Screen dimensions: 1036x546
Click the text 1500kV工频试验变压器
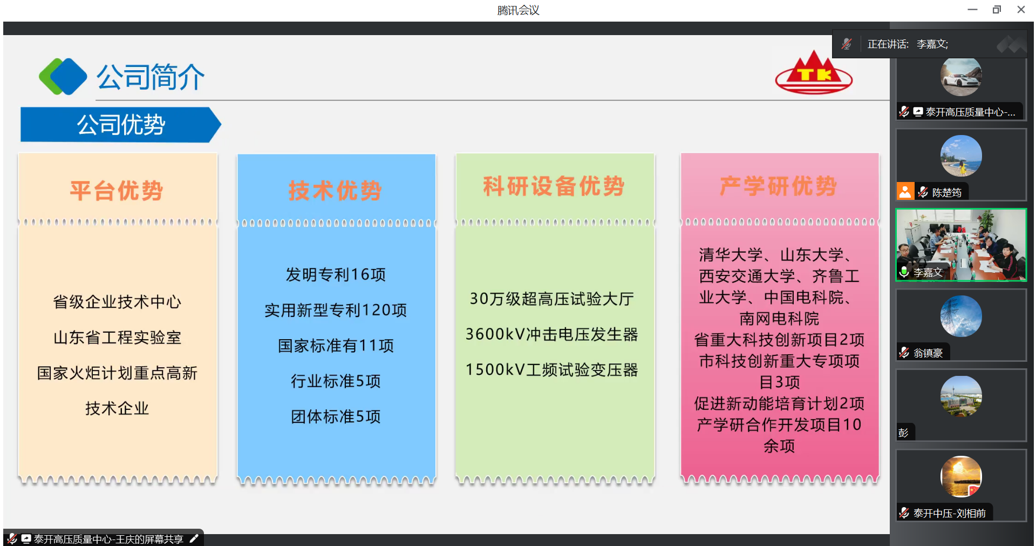tap(551, 370)
